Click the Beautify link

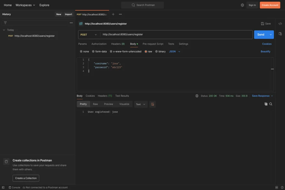(265, 51)
